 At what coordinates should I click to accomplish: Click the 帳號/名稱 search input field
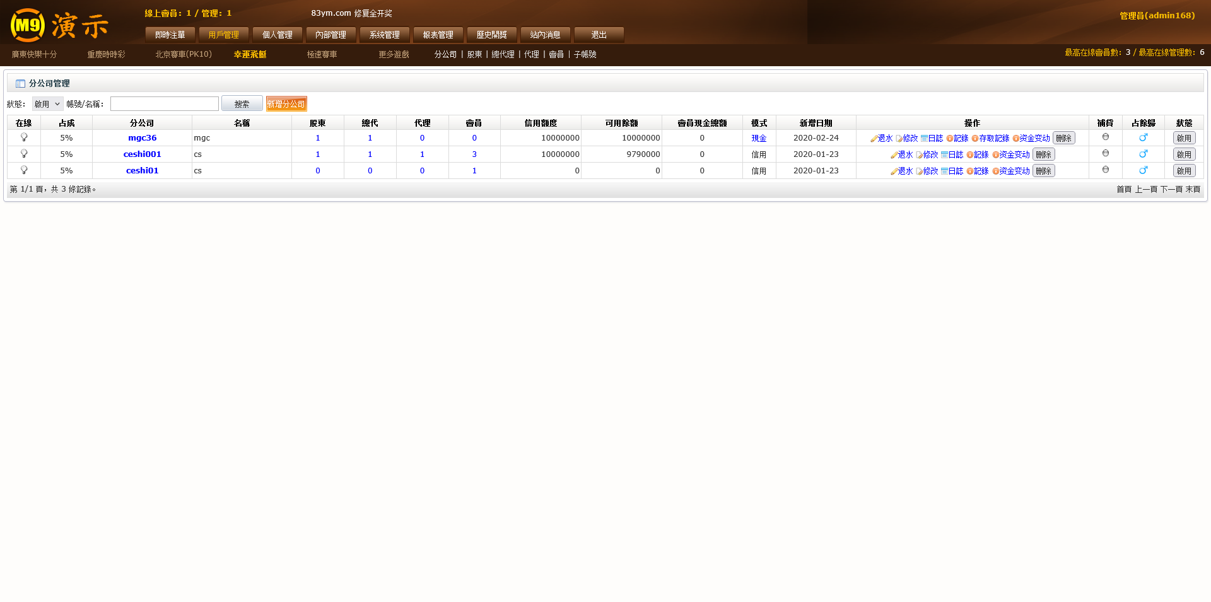[164, 104]
